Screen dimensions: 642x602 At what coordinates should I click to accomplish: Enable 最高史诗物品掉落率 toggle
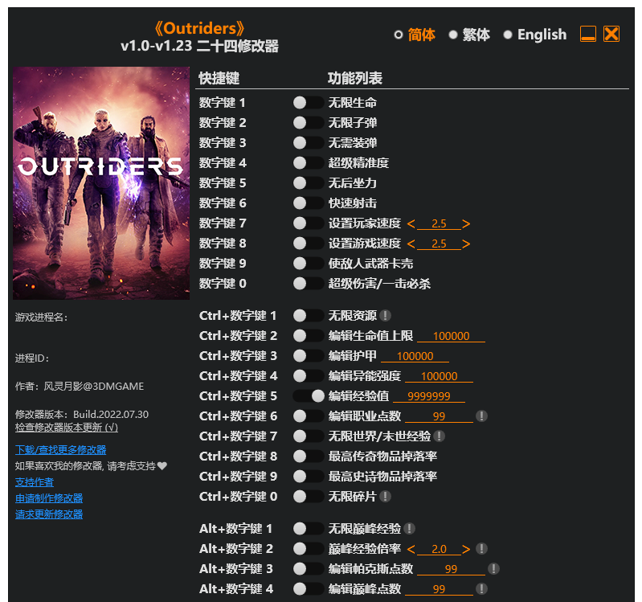point(309,477)
